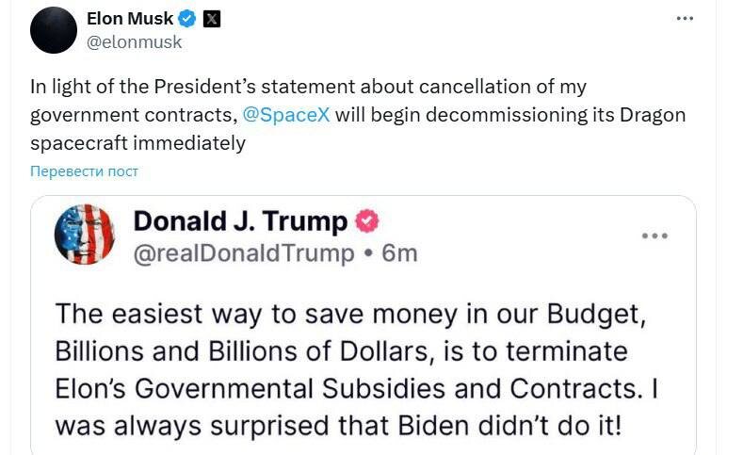
Task: Click the "Перевести пост" translate link
Action: click(84, 171)
